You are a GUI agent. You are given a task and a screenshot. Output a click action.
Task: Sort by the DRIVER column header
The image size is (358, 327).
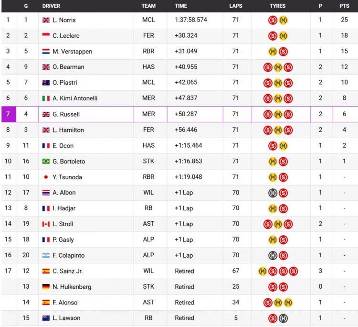point(51,6)
